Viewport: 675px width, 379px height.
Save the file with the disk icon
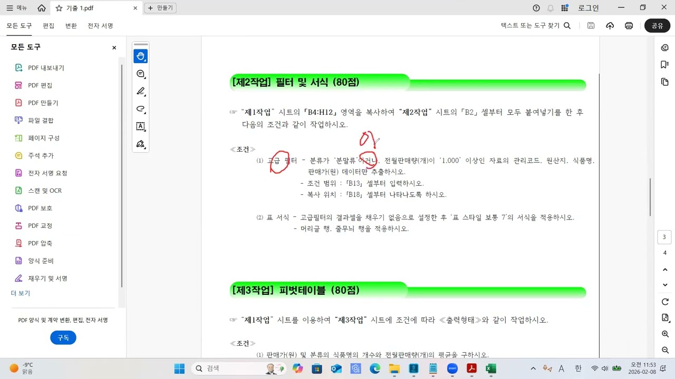click(x=591, y=26)
